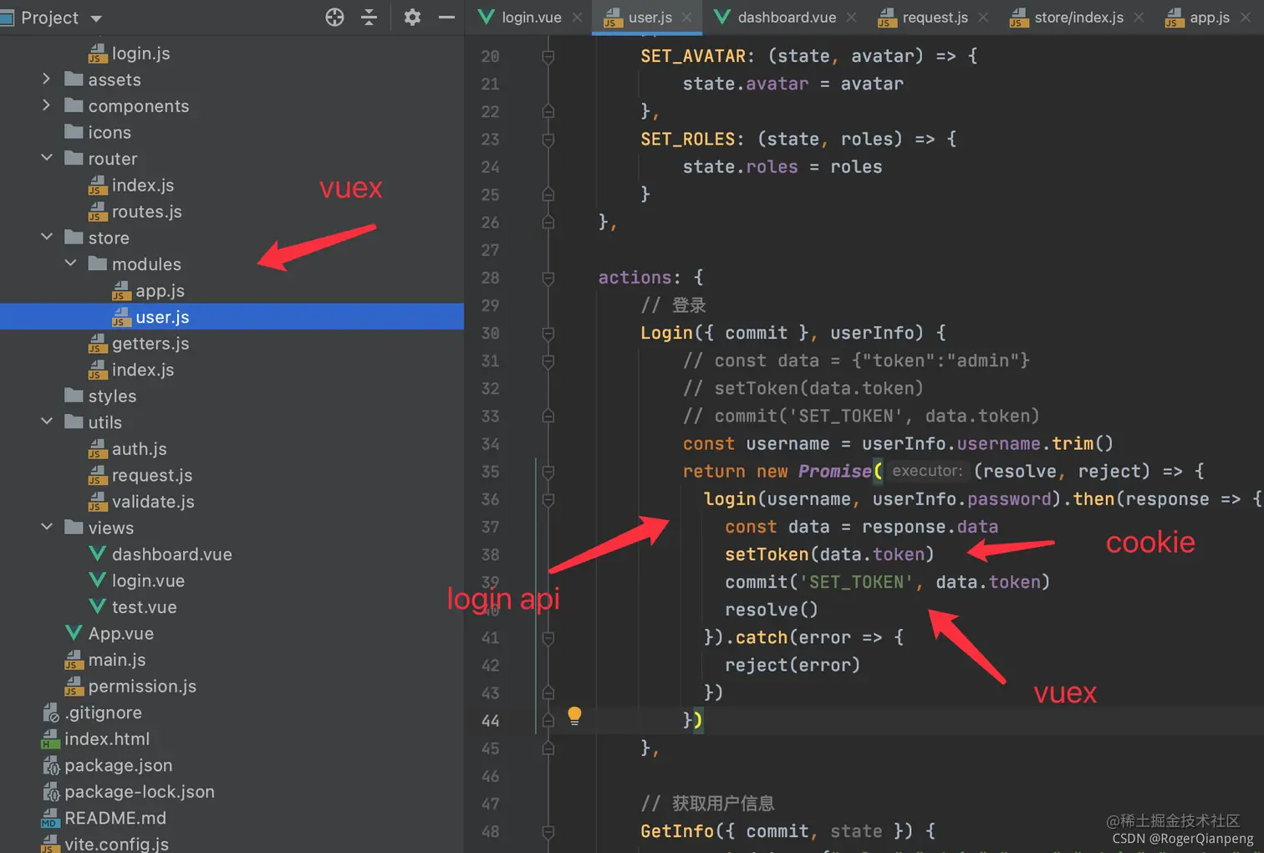Open README.md file
The image size is (1264, 853).
(104, 818)
